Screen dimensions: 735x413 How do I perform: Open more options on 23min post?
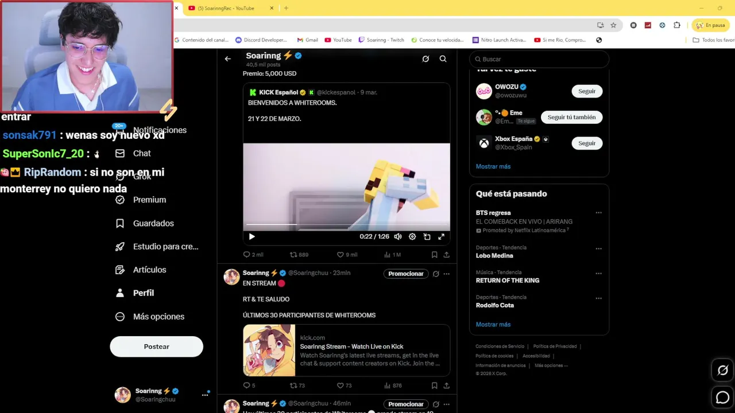click(446, 274)
